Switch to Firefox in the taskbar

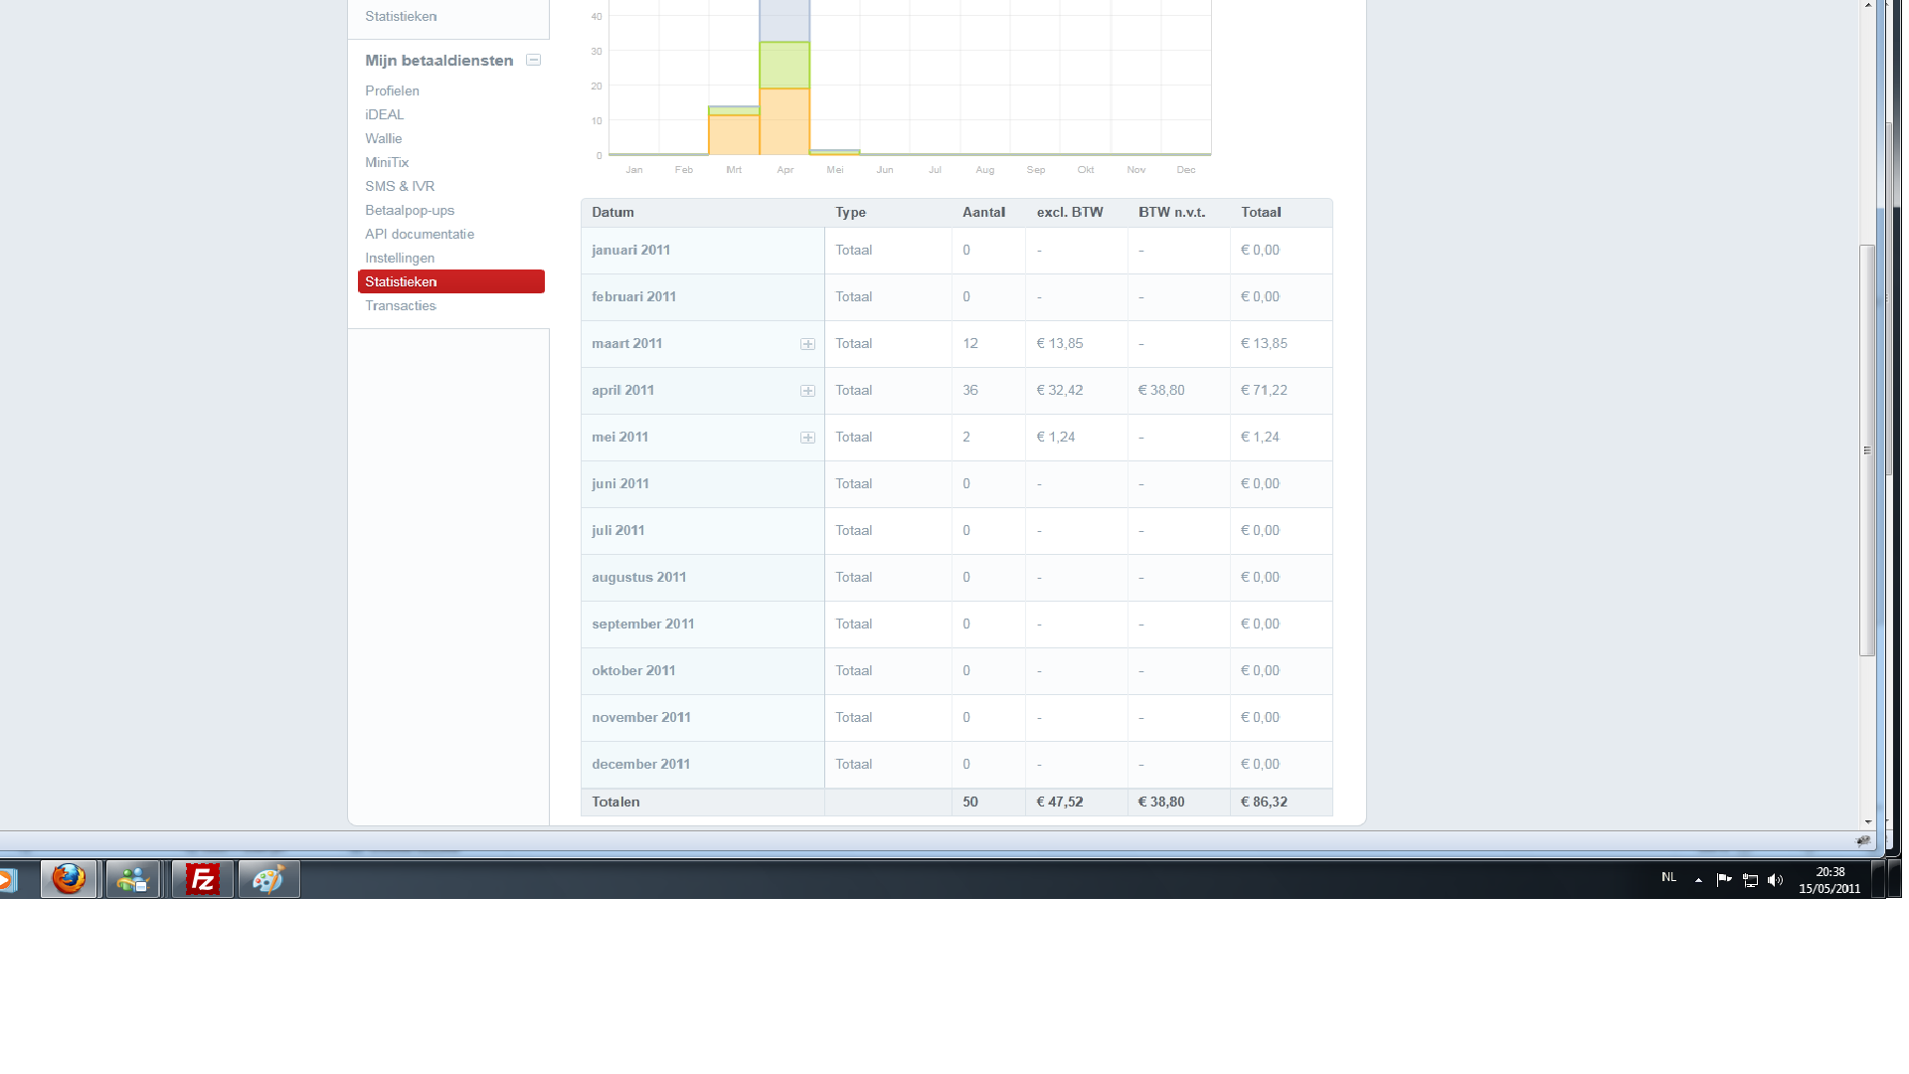click(69, 879)
